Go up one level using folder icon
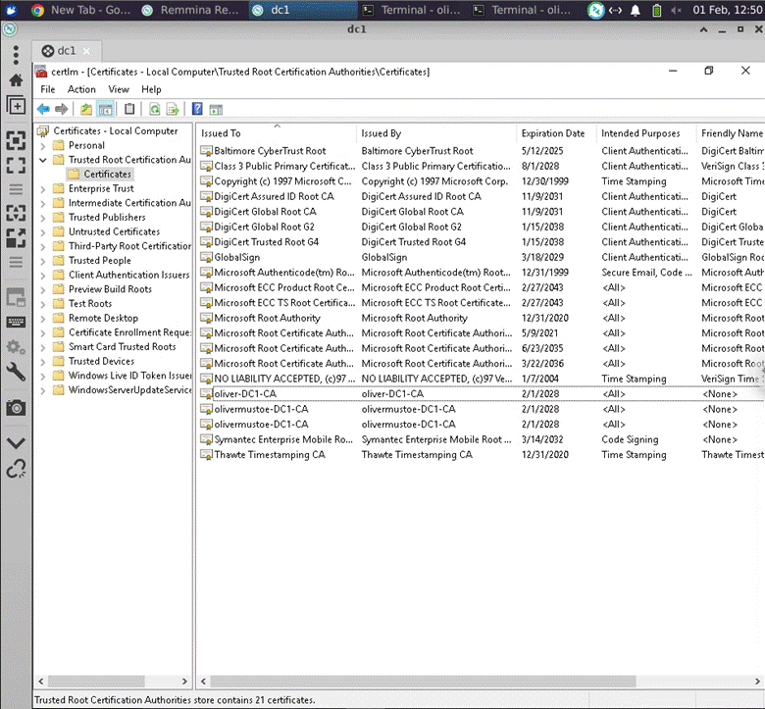Viewport: 765px width, 709px height. point(86,109)
